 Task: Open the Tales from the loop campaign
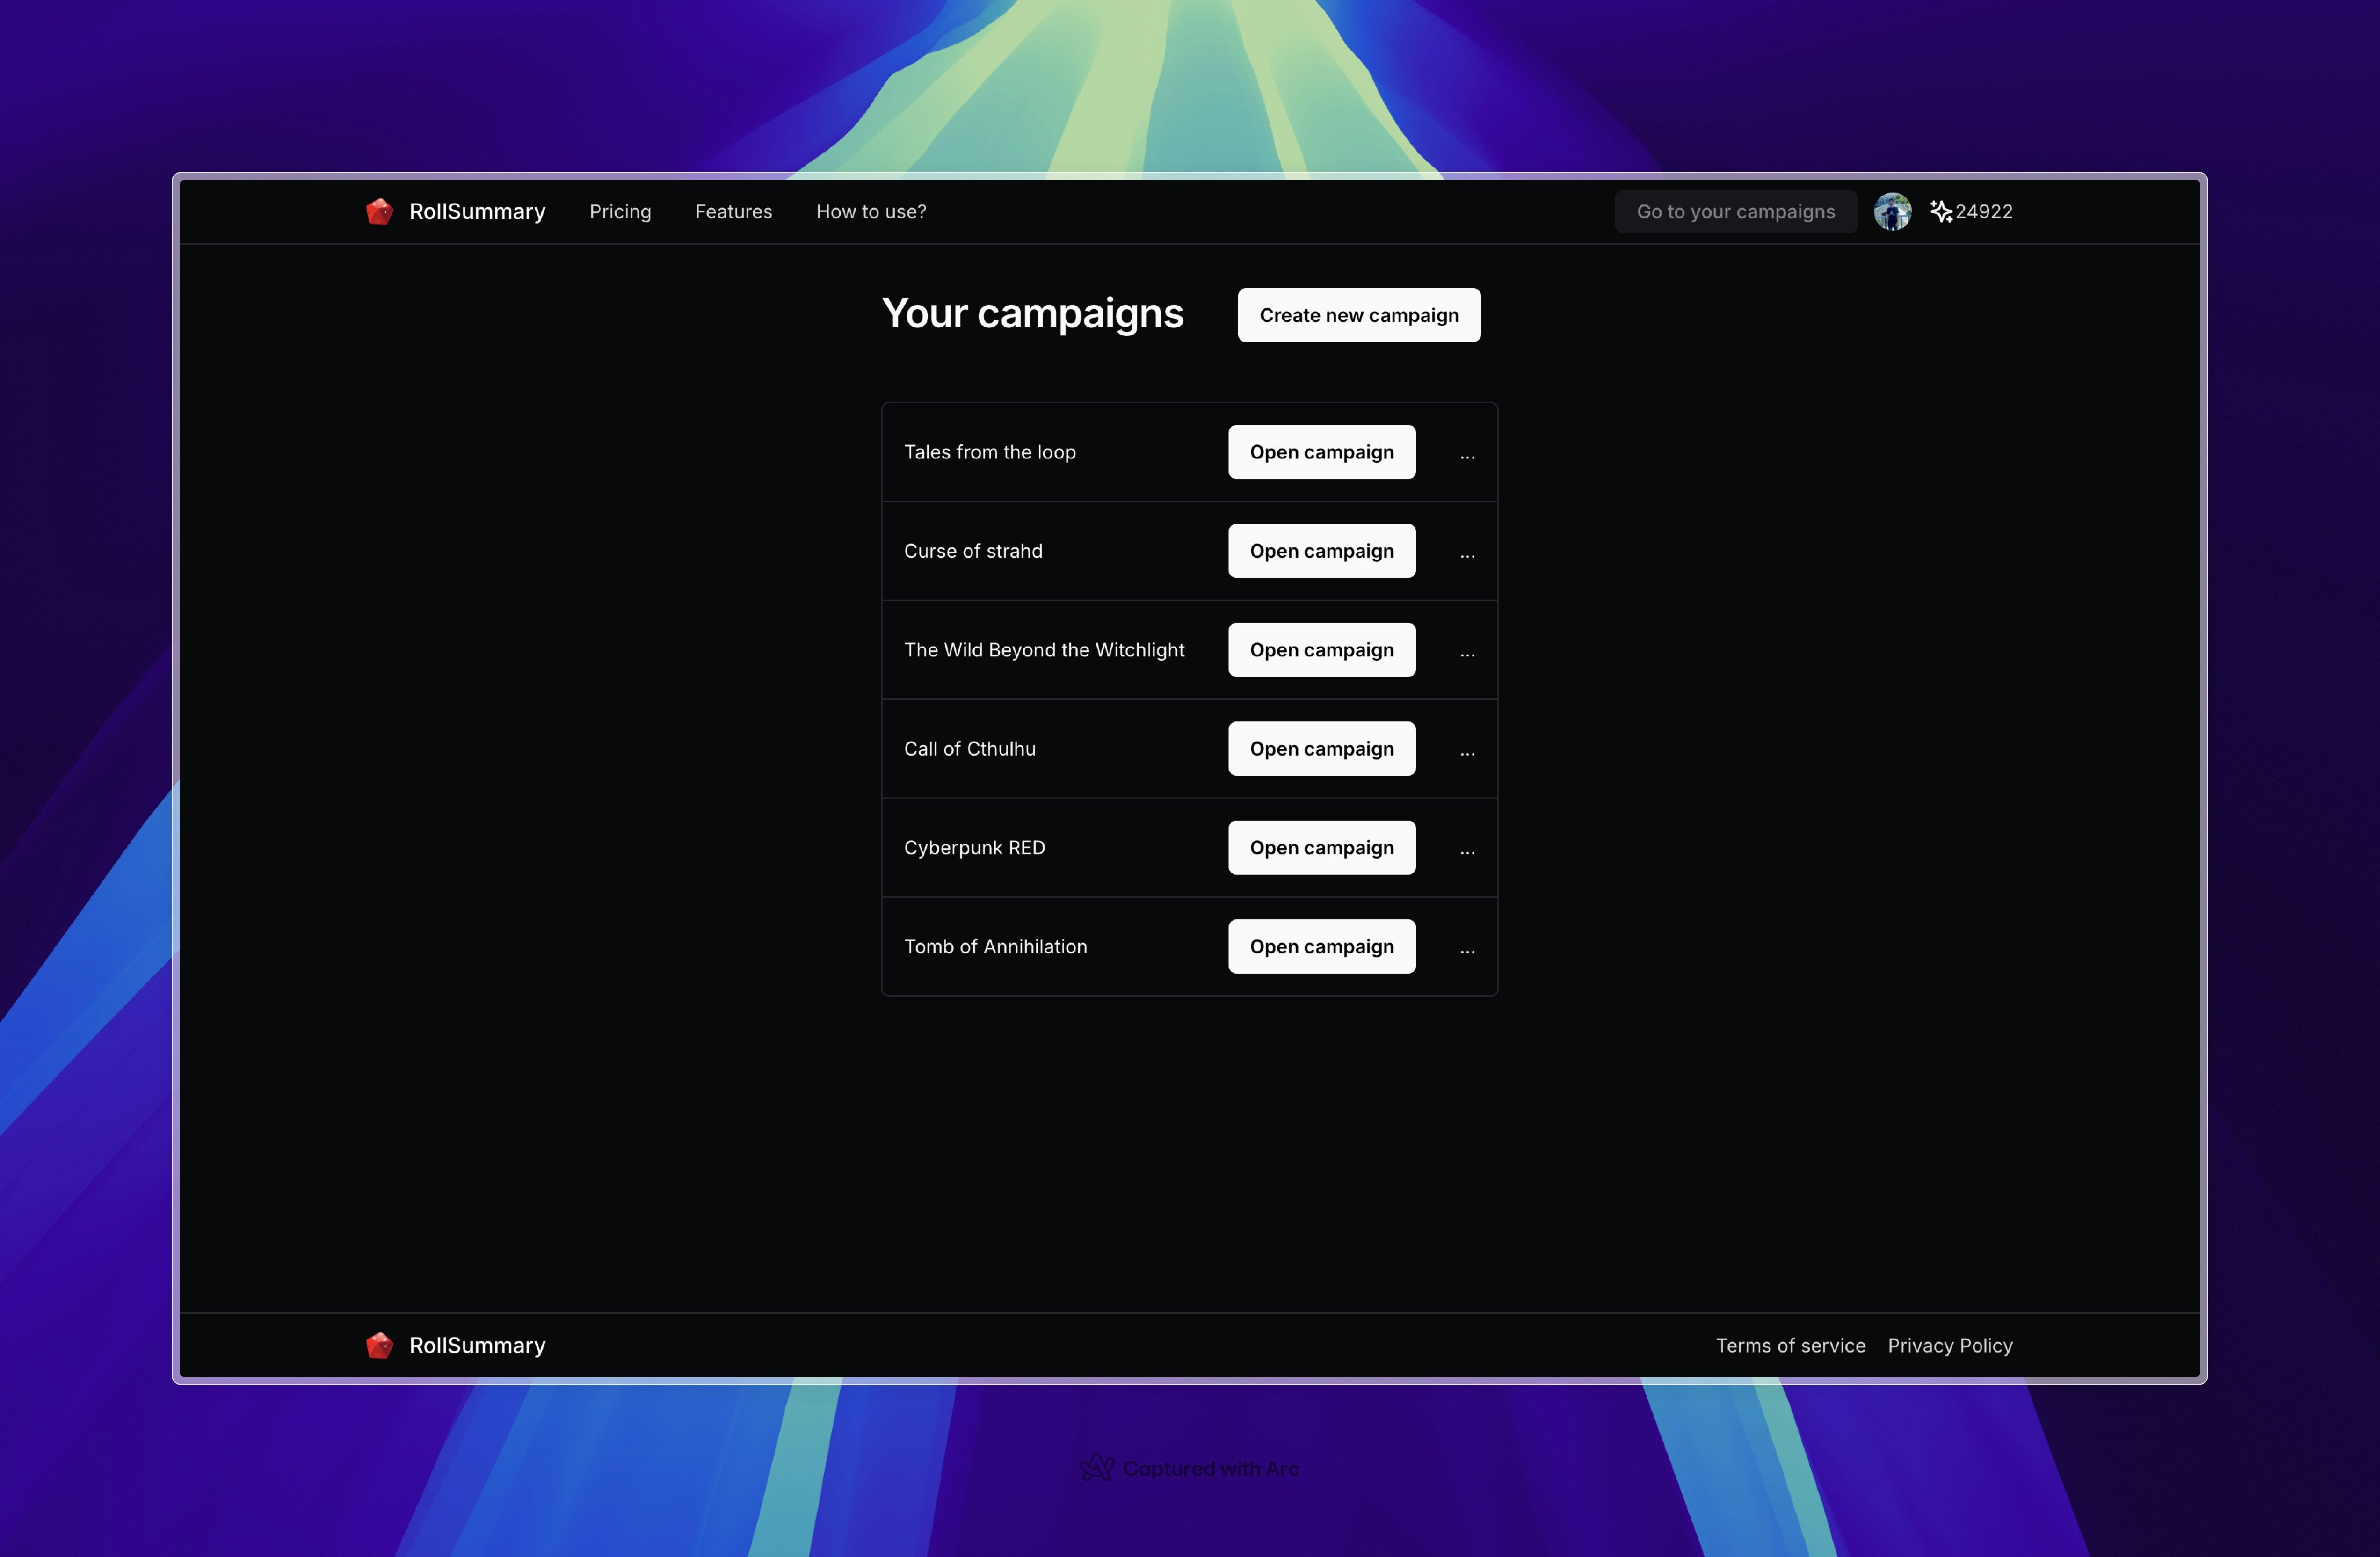tap(1321, 452)
